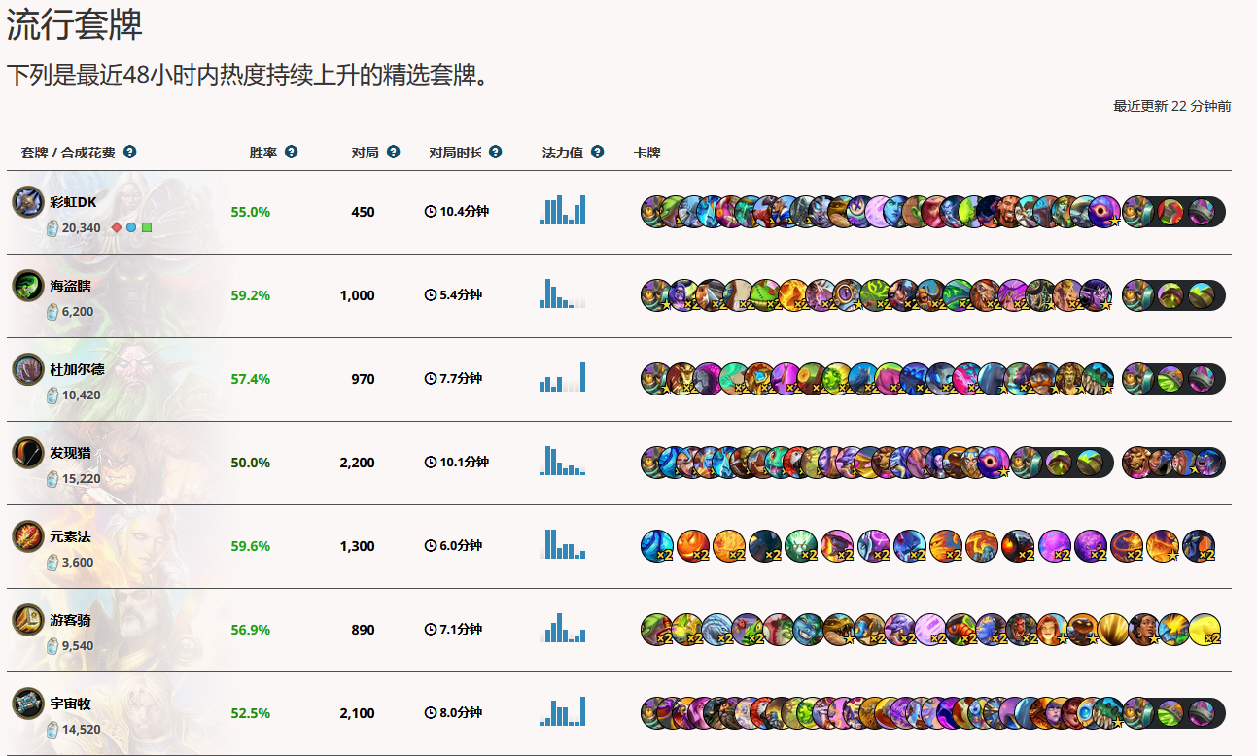1257x756 pixels.
Task: Click the 游客骑 mana curve chart
Action: [x=563, y=628]
